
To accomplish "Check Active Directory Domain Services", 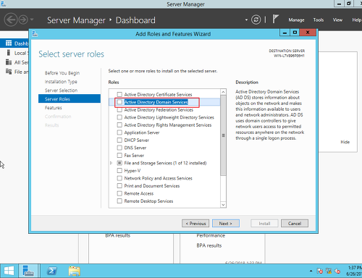I will coord(119,102).
